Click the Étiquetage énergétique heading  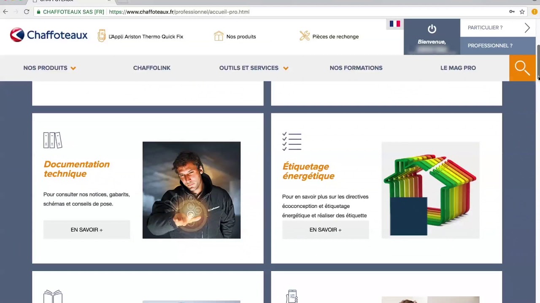[x=308, y=171]
